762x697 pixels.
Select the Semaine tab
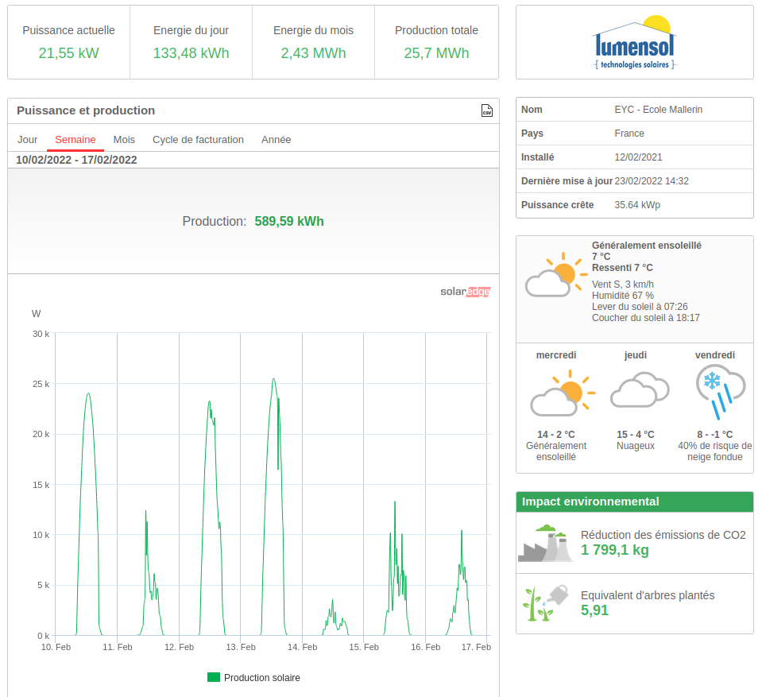[x=75, y=140]
